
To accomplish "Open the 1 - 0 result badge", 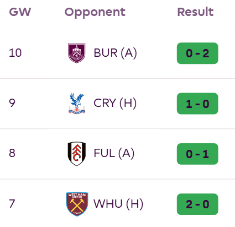I will (x=197, y=104).
